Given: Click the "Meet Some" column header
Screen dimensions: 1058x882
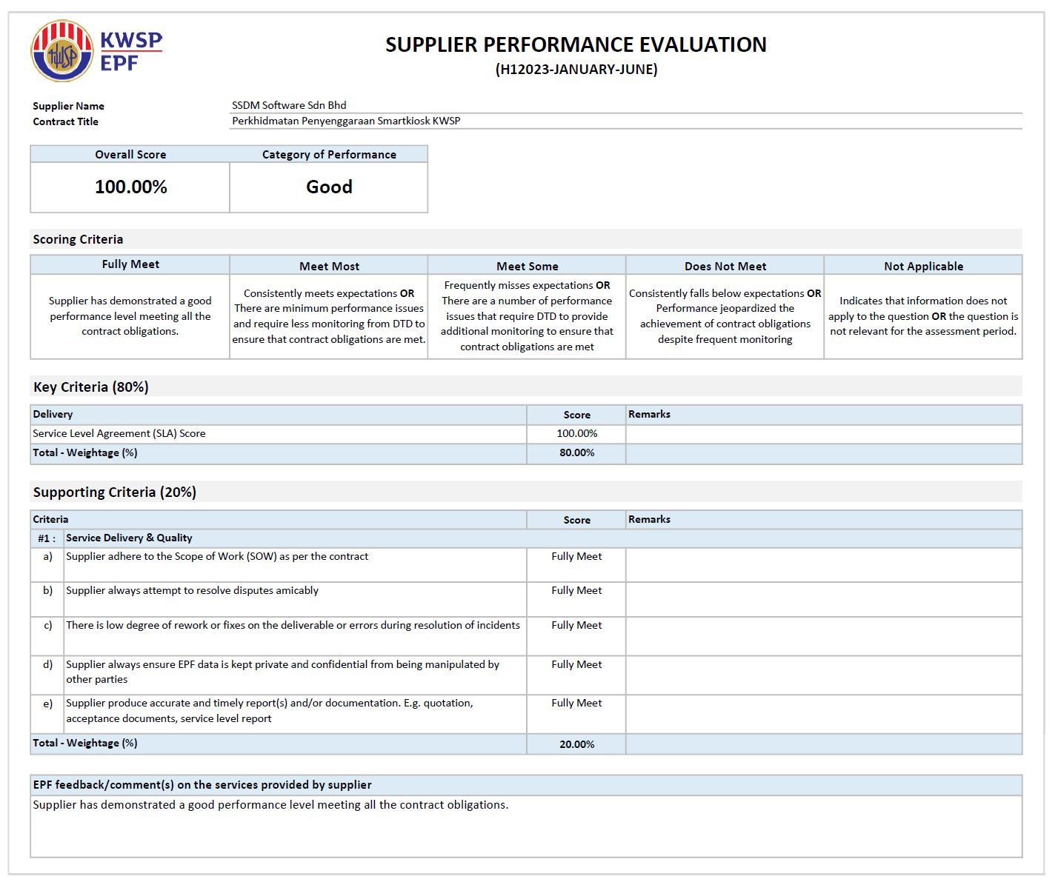Looking at the screenshot, I should point(527,266).
